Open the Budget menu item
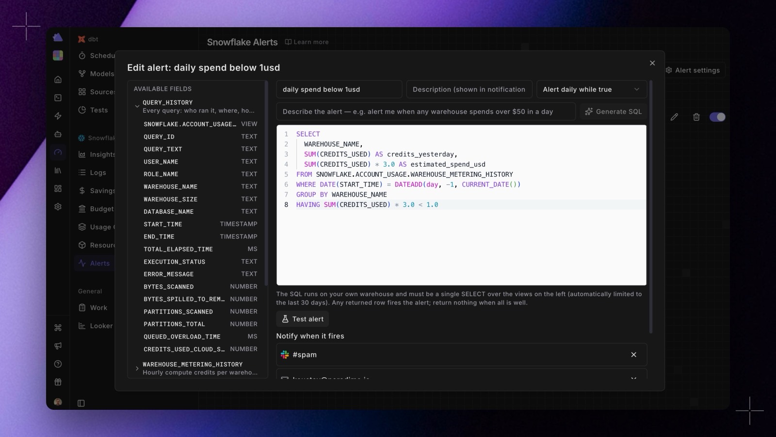776x437 pixels. [x=97, y=209]
